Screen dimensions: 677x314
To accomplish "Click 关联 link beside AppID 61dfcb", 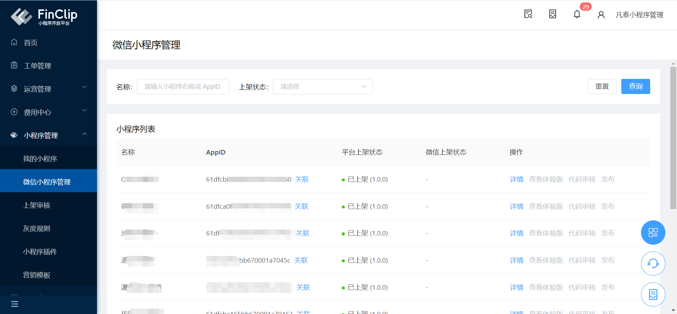I will 302,180.
